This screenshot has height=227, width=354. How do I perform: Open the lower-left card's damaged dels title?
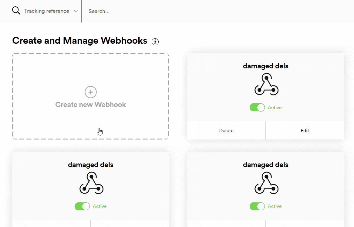tap(90, 165)
